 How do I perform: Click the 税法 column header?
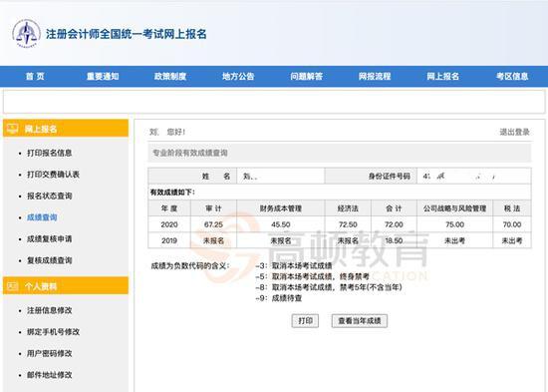coord(512,208)
